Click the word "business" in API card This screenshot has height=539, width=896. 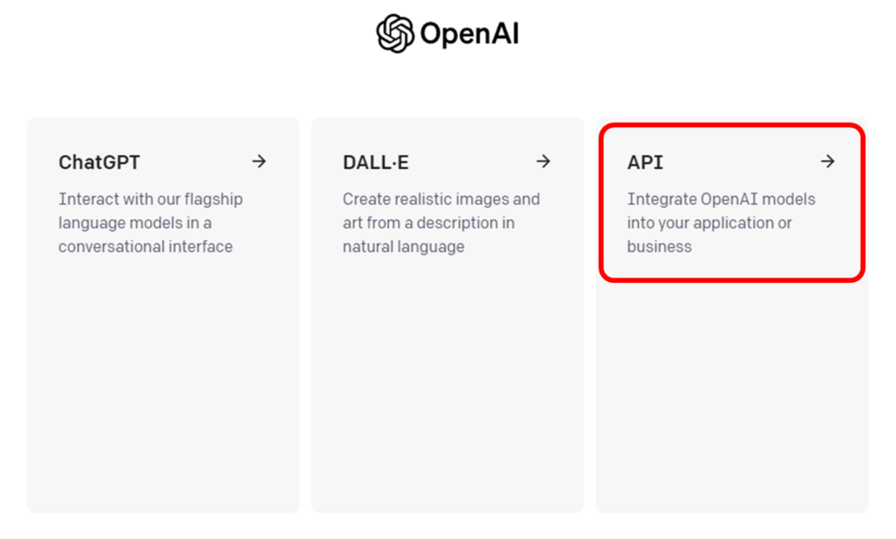pos(659,246)
